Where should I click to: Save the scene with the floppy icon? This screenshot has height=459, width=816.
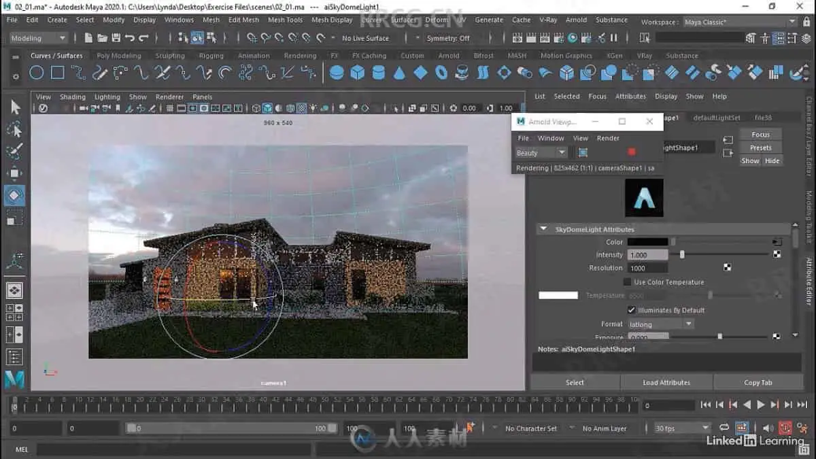(116, 38)
